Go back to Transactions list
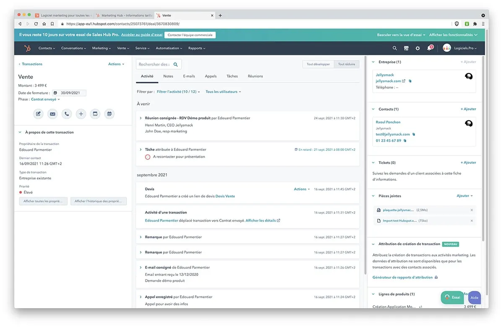This screenshot has height=327, width=503. coord(30,64)
